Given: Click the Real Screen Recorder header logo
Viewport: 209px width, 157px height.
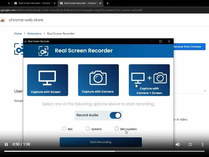Looking at the screenshot, I should pos(43,51).
